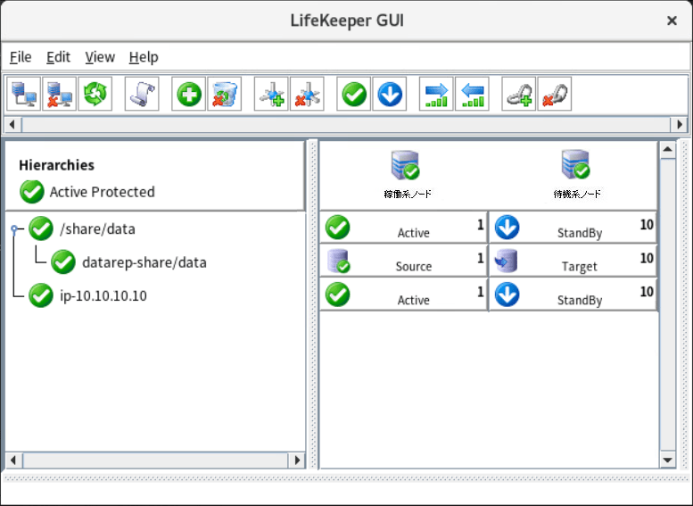The width and height of the screenshot is (693, 506).
Task: Click the In Service green check toolbar icon
Action: (354, 94)
